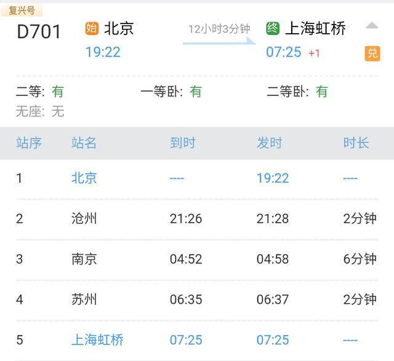Click the 站名 column header
The image size is (394, 361).
coord(84,143)
